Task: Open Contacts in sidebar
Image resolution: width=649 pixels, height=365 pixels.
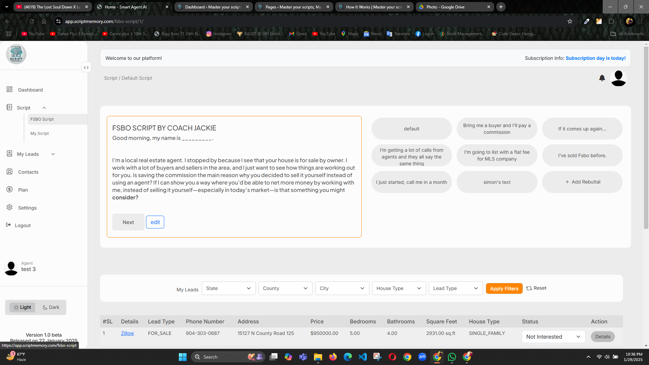Action: point(28,172)
